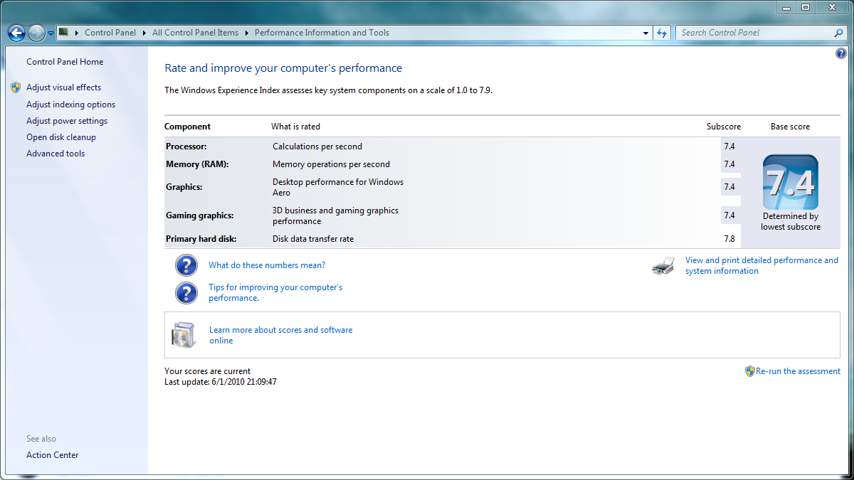854x480 pixels.
Task: Close the Control Panel window
Action: [831, 7]
